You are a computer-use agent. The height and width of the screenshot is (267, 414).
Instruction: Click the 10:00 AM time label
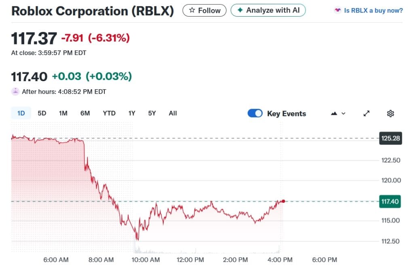[x=146, y=260]
